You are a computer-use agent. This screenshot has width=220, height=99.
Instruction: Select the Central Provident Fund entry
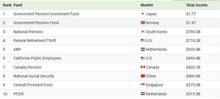pyautogui.click(x=33, y=85)
